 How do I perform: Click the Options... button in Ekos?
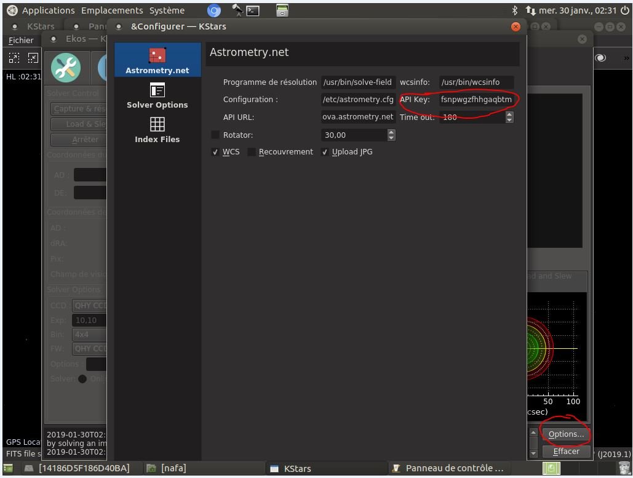point(566,434)
